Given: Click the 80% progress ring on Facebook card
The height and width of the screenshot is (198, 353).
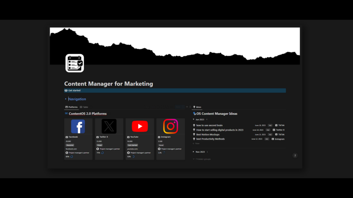Looking at the screenshot, I should (x=72, y=156).
